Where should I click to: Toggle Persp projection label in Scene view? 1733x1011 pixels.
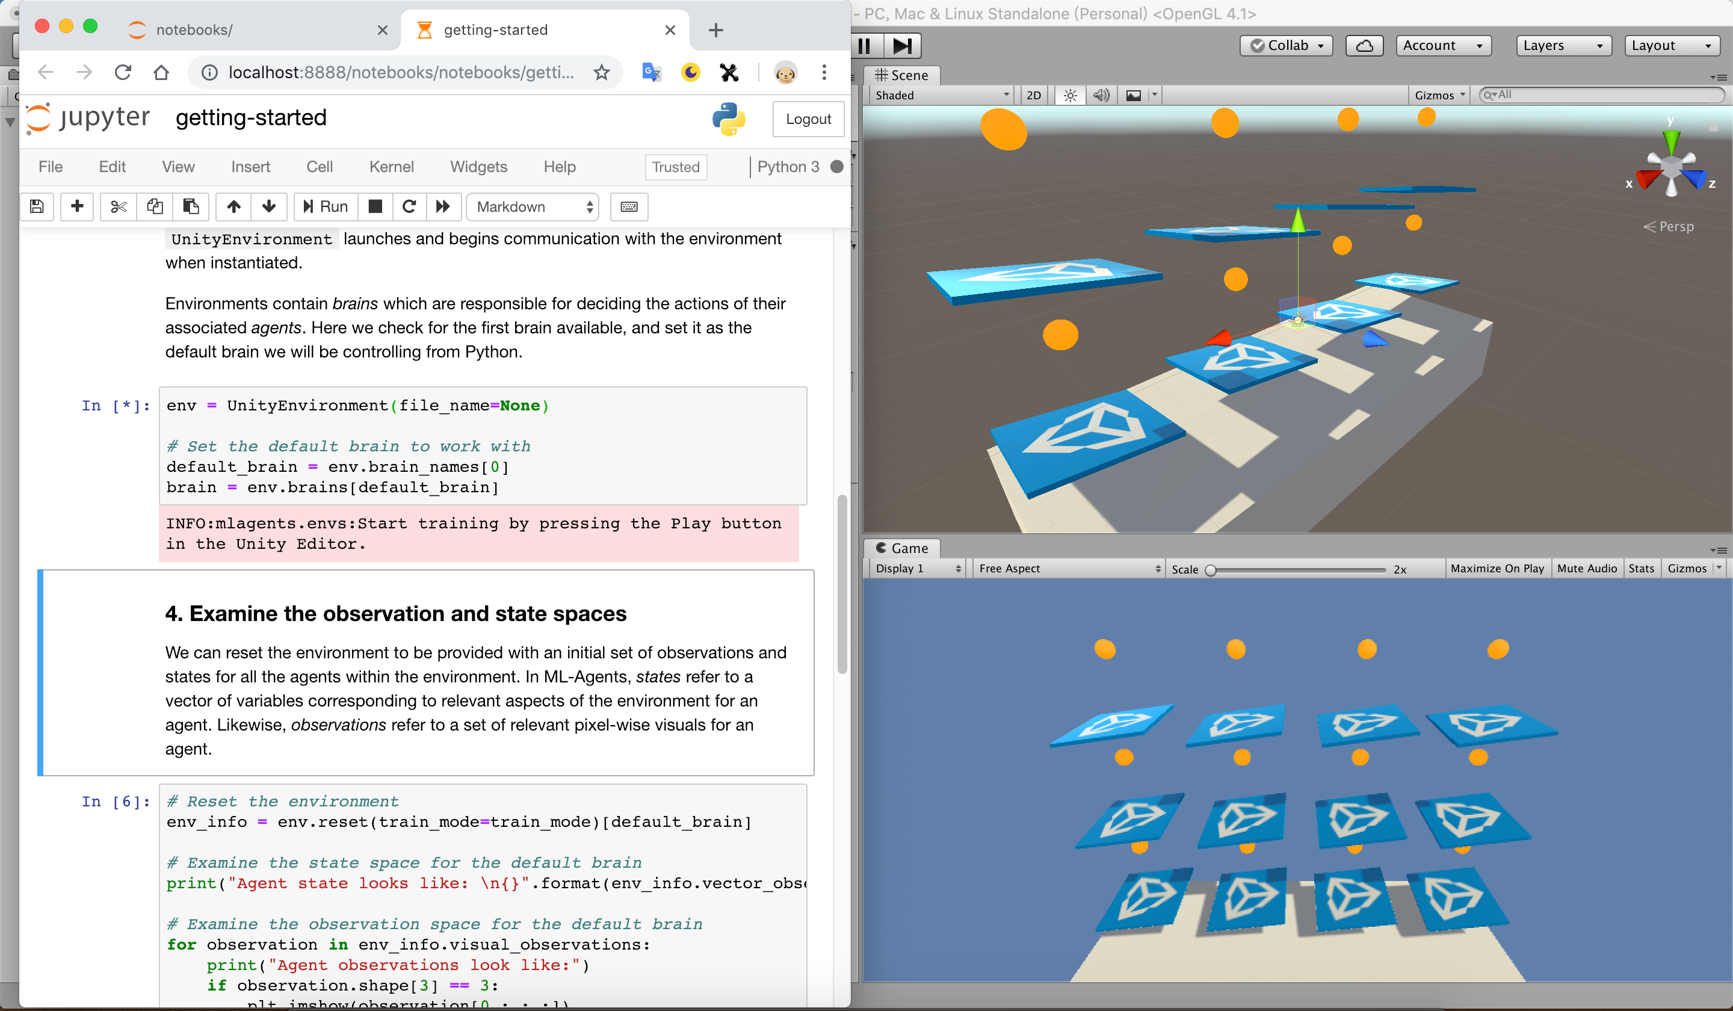1669,226
